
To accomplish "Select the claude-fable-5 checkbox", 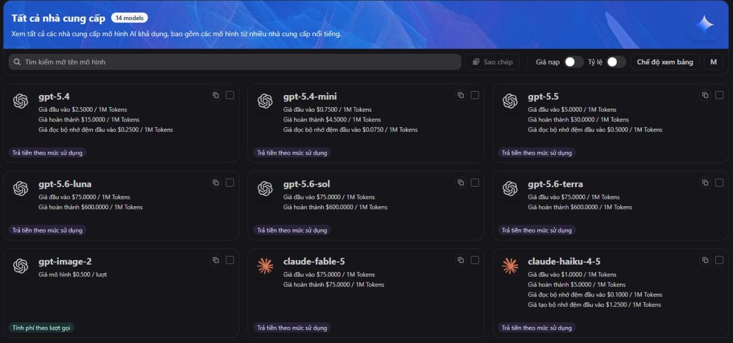I will coord(475,260).
